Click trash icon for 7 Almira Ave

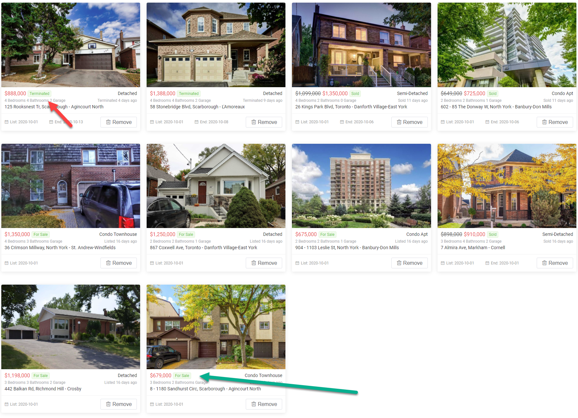pyautogui.click(x=544, y=263)
